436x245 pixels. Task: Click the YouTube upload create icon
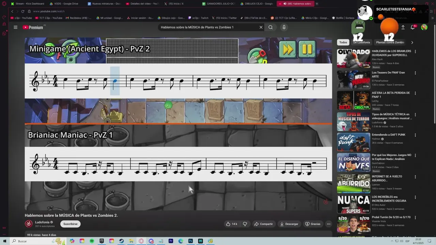pyautogui.click(x=403, y=27)
